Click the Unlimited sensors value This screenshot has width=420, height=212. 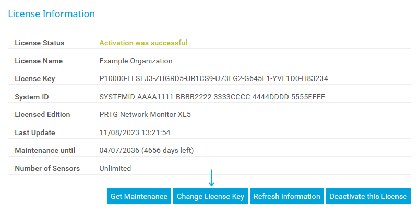click(115, 168)
